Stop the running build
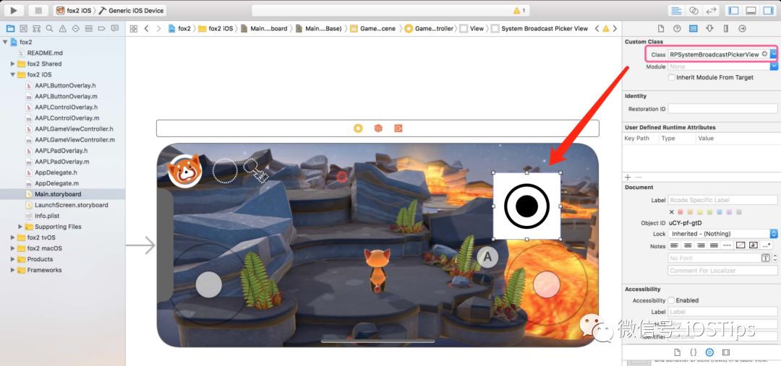The width and height of the screenshot is (781, 366). pyautogui.click(x=38, y=10)
